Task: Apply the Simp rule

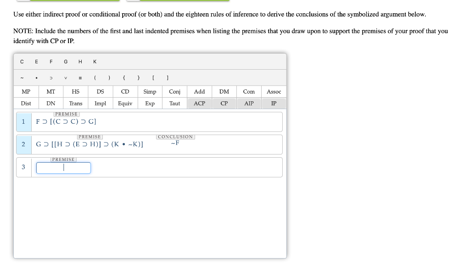Action: 150,91
